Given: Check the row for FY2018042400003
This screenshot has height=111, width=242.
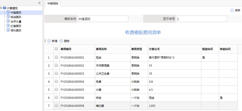Looking at the screenshot, I should tap(56, 73).
